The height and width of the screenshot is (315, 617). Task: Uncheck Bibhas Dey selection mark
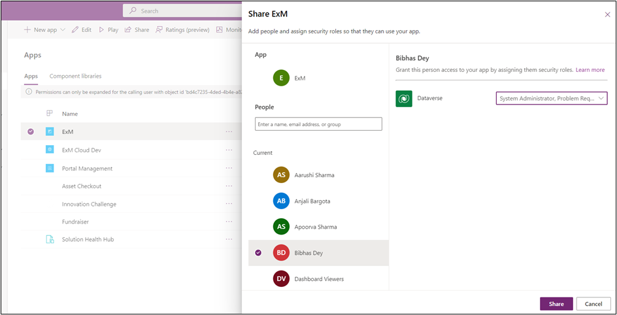pos(258,253)
